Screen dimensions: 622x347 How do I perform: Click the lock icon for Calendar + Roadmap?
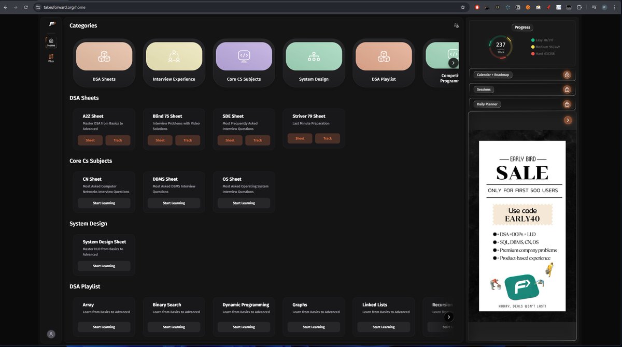567,75
